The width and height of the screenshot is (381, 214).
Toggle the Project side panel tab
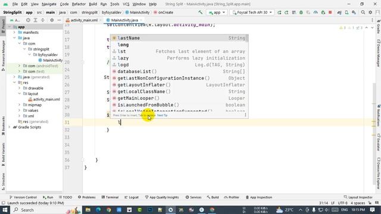point(3,27)
